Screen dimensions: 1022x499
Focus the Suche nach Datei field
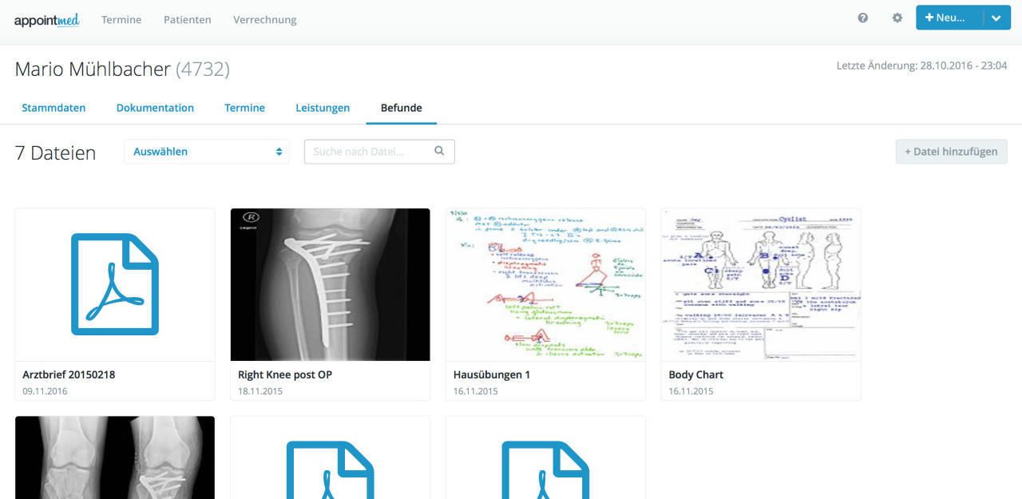coord(379,152)
